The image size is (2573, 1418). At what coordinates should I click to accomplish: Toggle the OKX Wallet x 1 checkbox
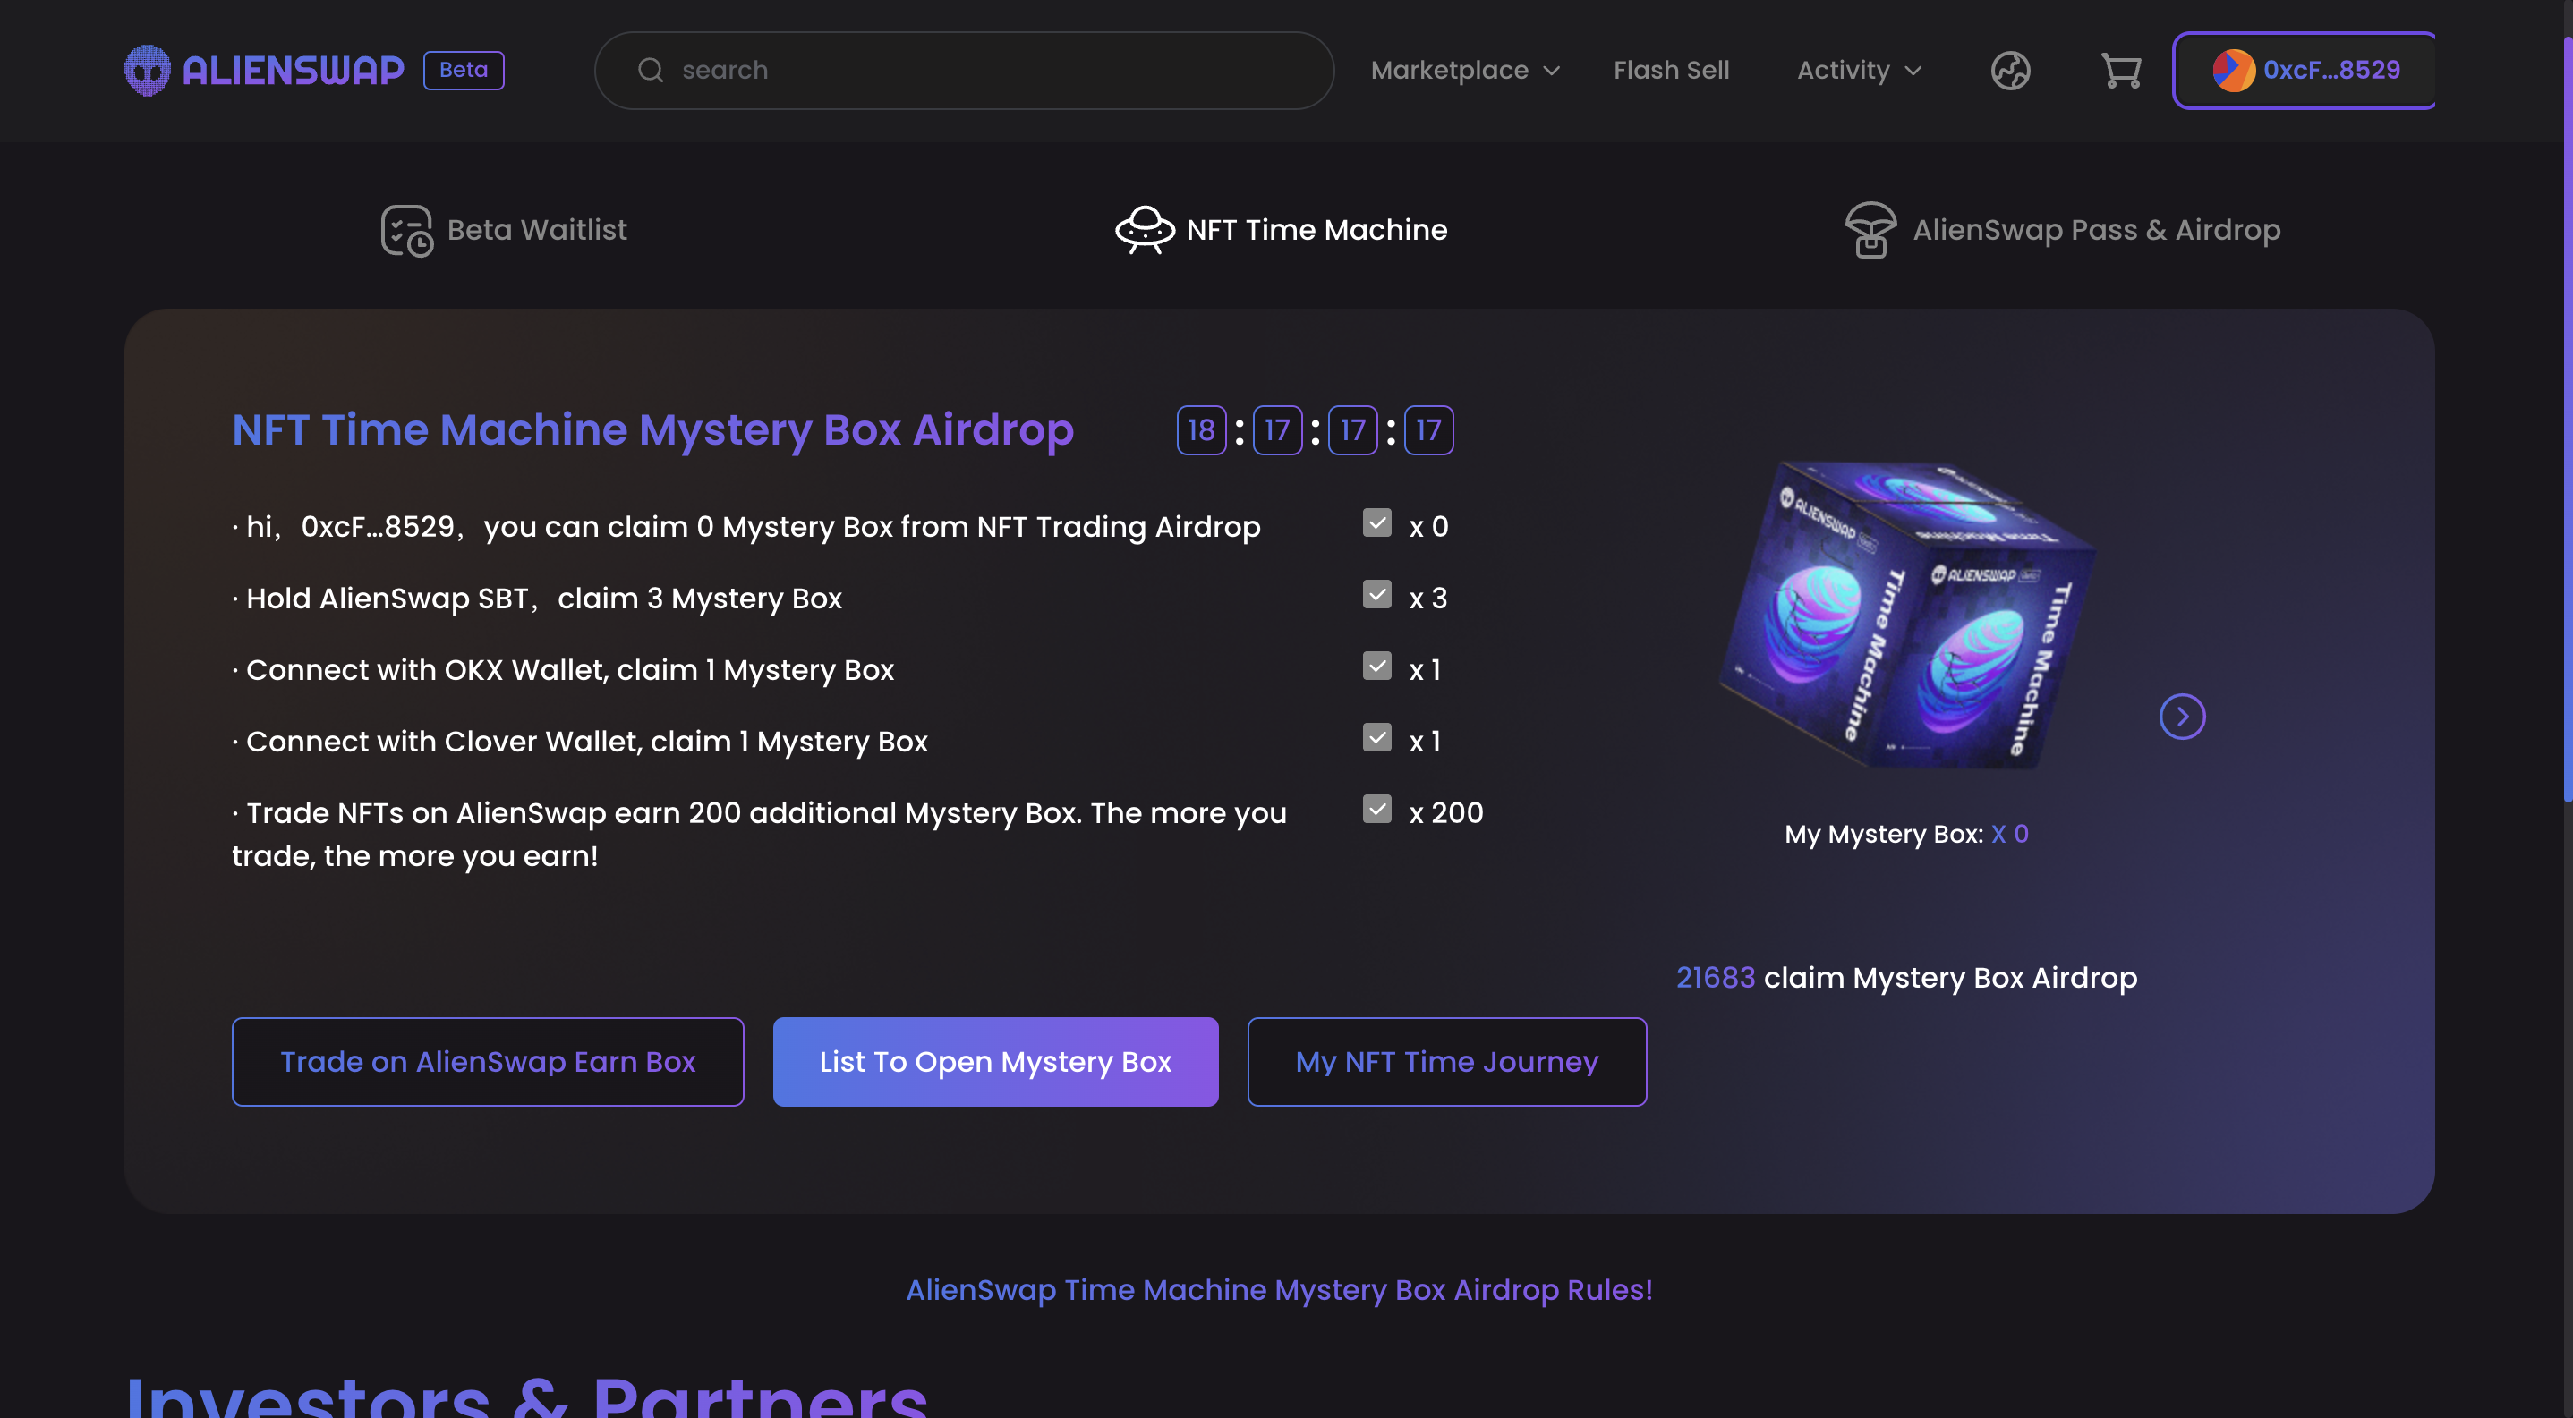[x=1376, y=667]
